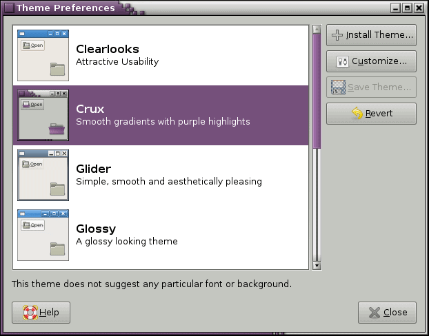Image resolution: width=429 pixels, height=336 pixels.
Task: Choose Glossy theme list entry text
Action: (96, 229)
